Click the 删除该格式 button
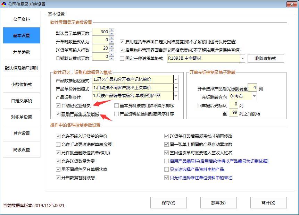The width and height of the screenshot is (299, 215). [x=266, y=59]
